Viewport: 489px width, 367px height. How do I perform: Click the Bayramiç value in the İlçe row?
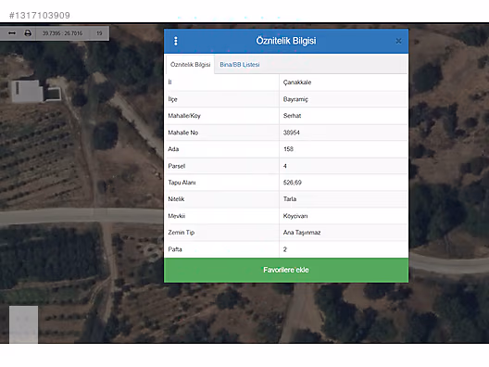click(295, 99)
